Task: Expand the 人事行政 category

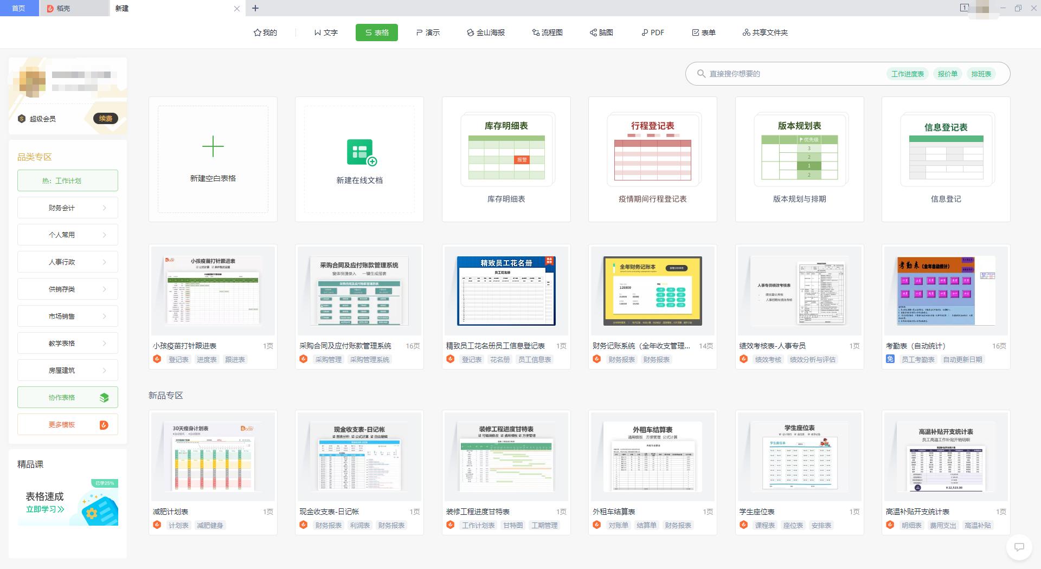Action: pos(67,262)
